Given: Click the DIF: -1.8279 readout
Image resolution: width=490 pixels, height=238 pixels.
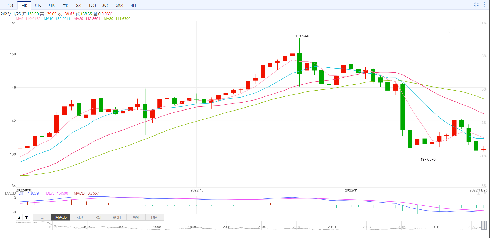Looking at the screenshot, I should (x=29, y=193).
